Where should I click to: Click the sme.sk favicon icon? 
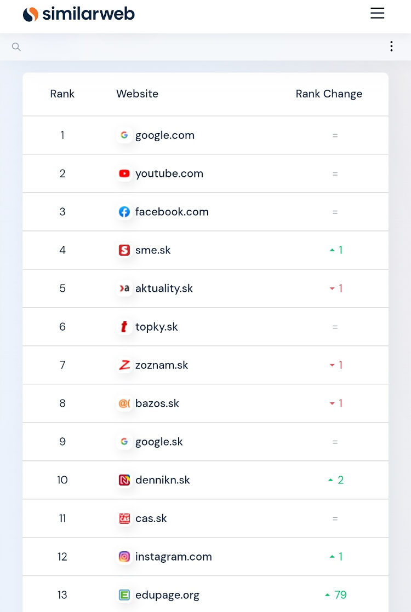[124, 250]
